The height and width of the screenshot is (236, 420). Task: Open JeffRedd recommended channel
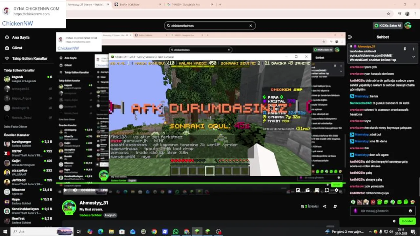(x=28, y=182)
